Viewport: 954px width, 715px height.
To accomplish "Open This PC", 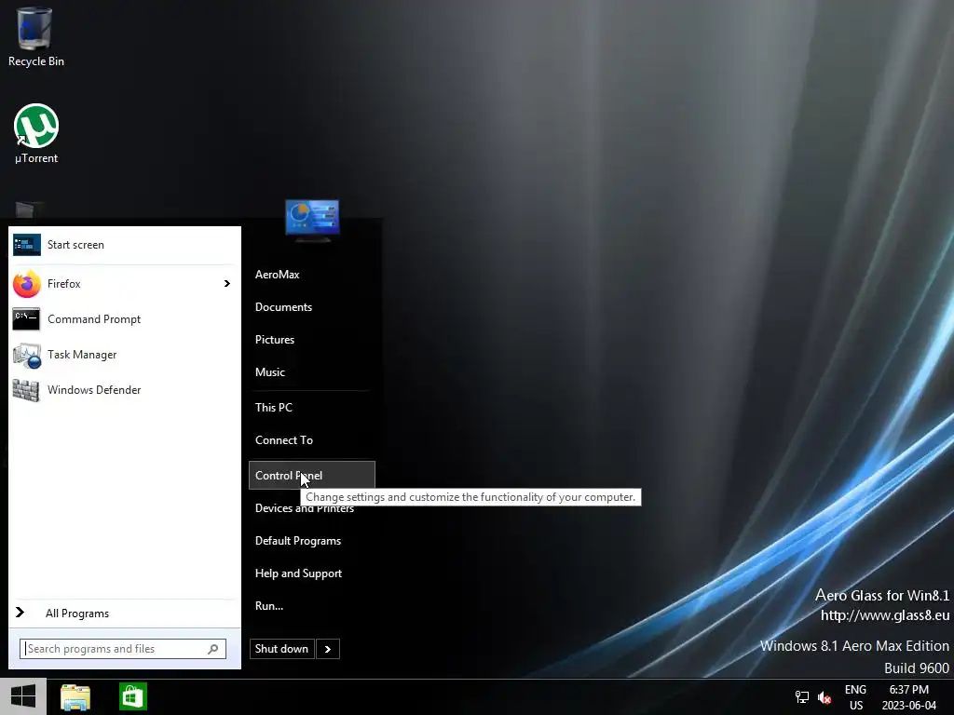I will 274,408.
